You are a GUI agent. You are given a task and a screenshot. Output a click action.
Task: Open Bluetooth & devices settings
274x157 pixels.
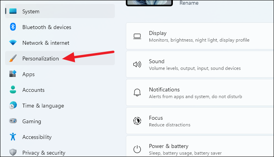60,27
